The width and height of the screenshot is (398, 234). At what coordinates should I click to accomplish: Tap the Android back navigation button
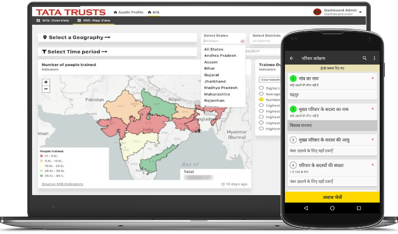coord(306,208)
